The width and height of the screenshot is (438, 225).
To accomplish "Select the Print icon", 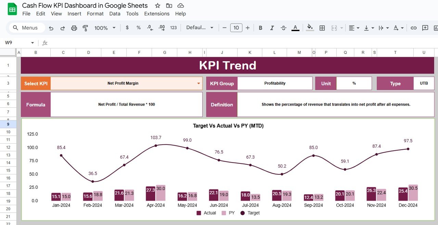I will (x=74, y=28).
